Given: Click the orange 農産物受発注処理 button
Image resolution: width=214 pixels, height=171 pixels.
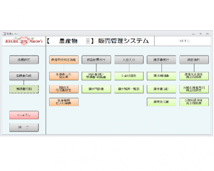Looking at the screenshot, I should click(x=64, y=60).
